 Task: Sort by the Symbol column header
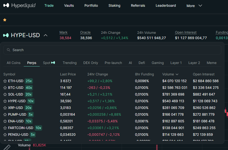click(x=9, y=74)
